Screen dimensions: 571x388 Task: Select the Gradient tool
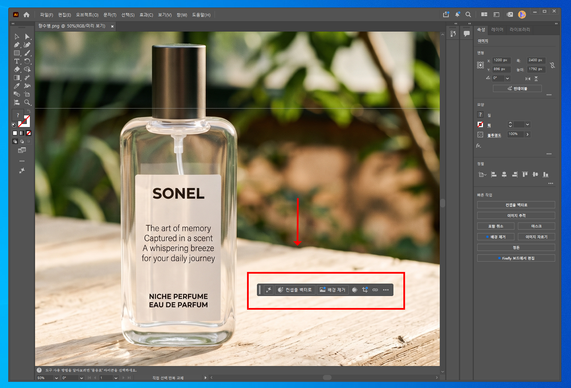tap(16, 78)
